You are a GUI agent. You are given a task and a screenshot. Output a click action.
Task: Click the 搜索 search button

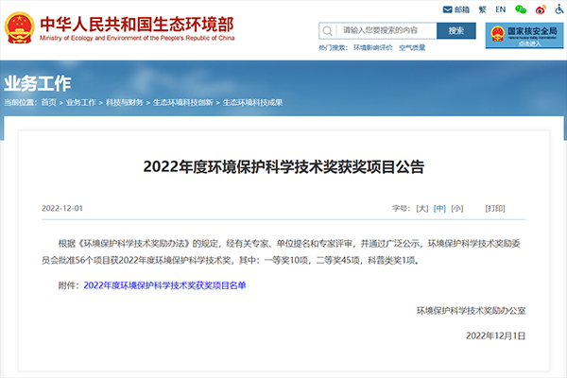click(x=457, y=30)
